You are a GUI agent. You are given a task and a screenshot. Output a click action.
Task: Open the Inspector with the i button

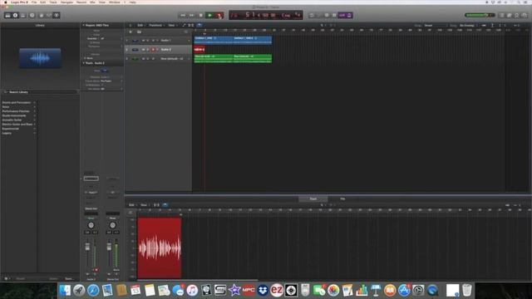point(15,15)
